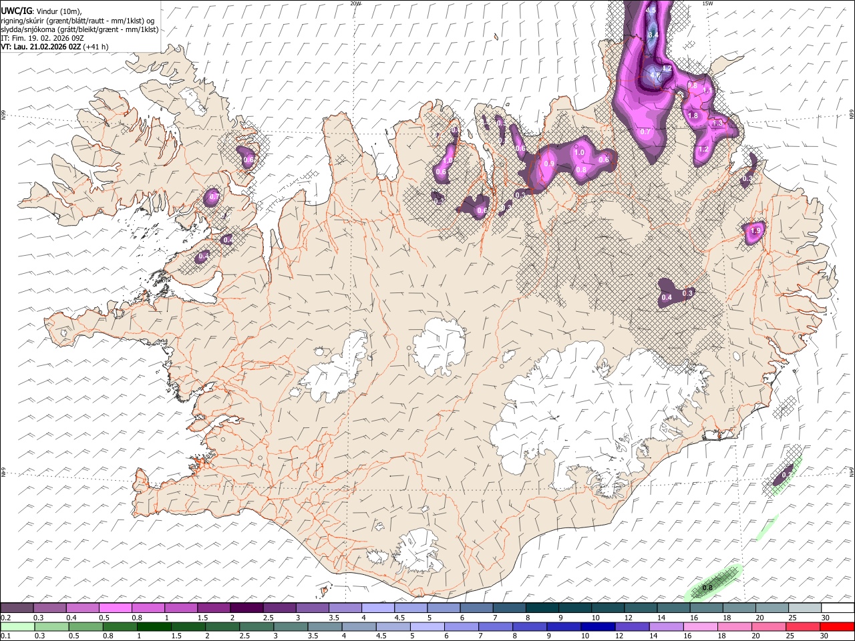The width and height of the screenshot is (855, 641).
Task: Click the snow legend swatch between 20 and 25
Action: click(771, 608)
